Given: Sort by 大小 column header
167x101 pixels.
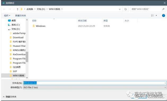Looking at the screenshot, I should (127, 21).
